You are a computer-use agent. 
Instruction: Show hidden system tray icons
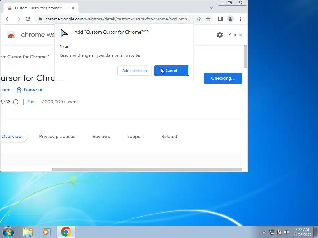pos(264,232)
